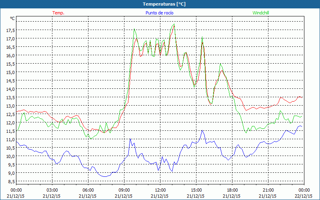Click the 11,0 y-axis value
Image resolution: width=320 pixels, height=200 pixels.
[10, 139]
